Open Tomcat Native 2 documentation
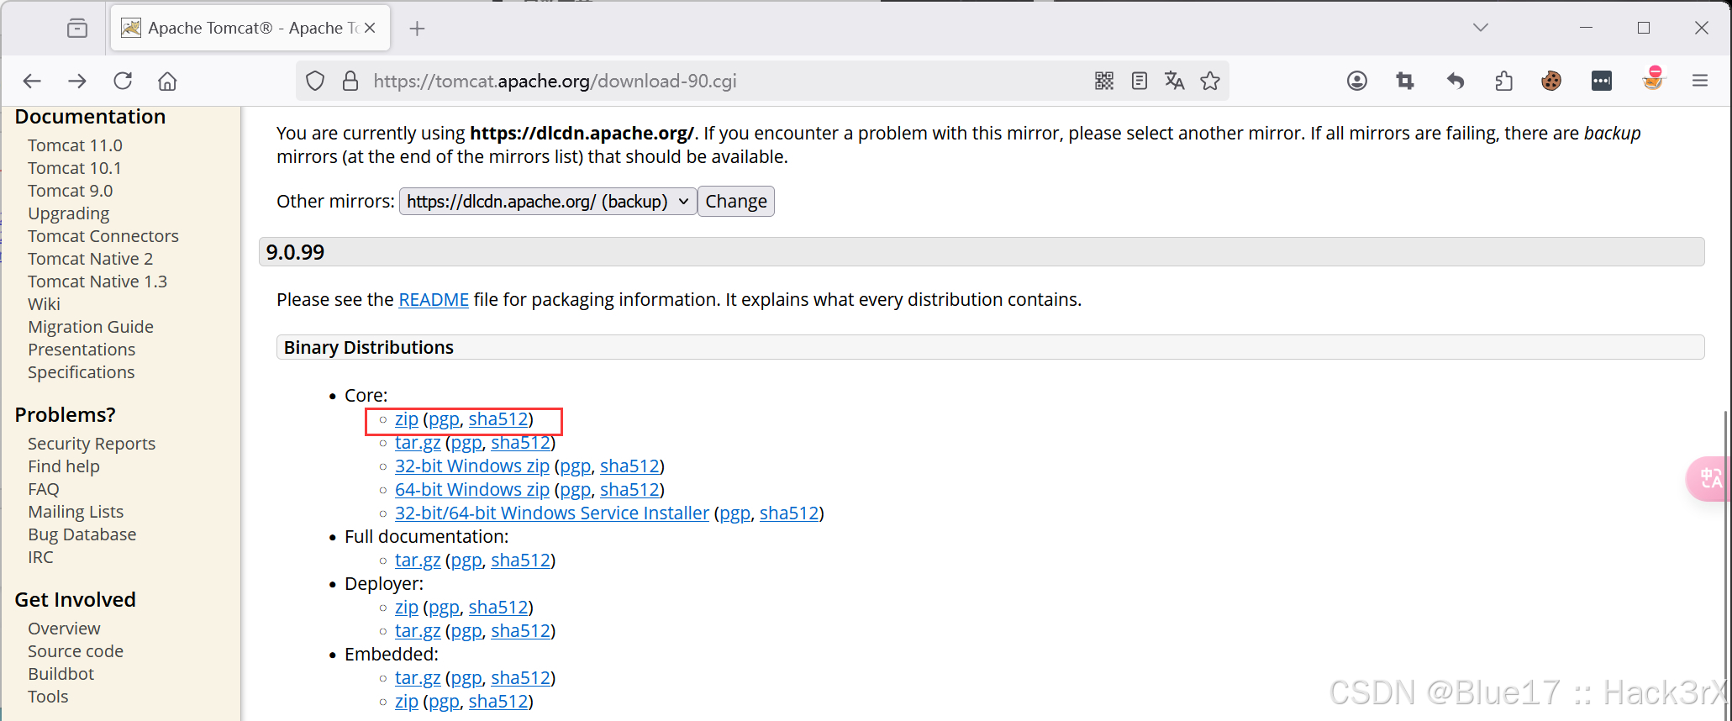 tap(91, 259)
